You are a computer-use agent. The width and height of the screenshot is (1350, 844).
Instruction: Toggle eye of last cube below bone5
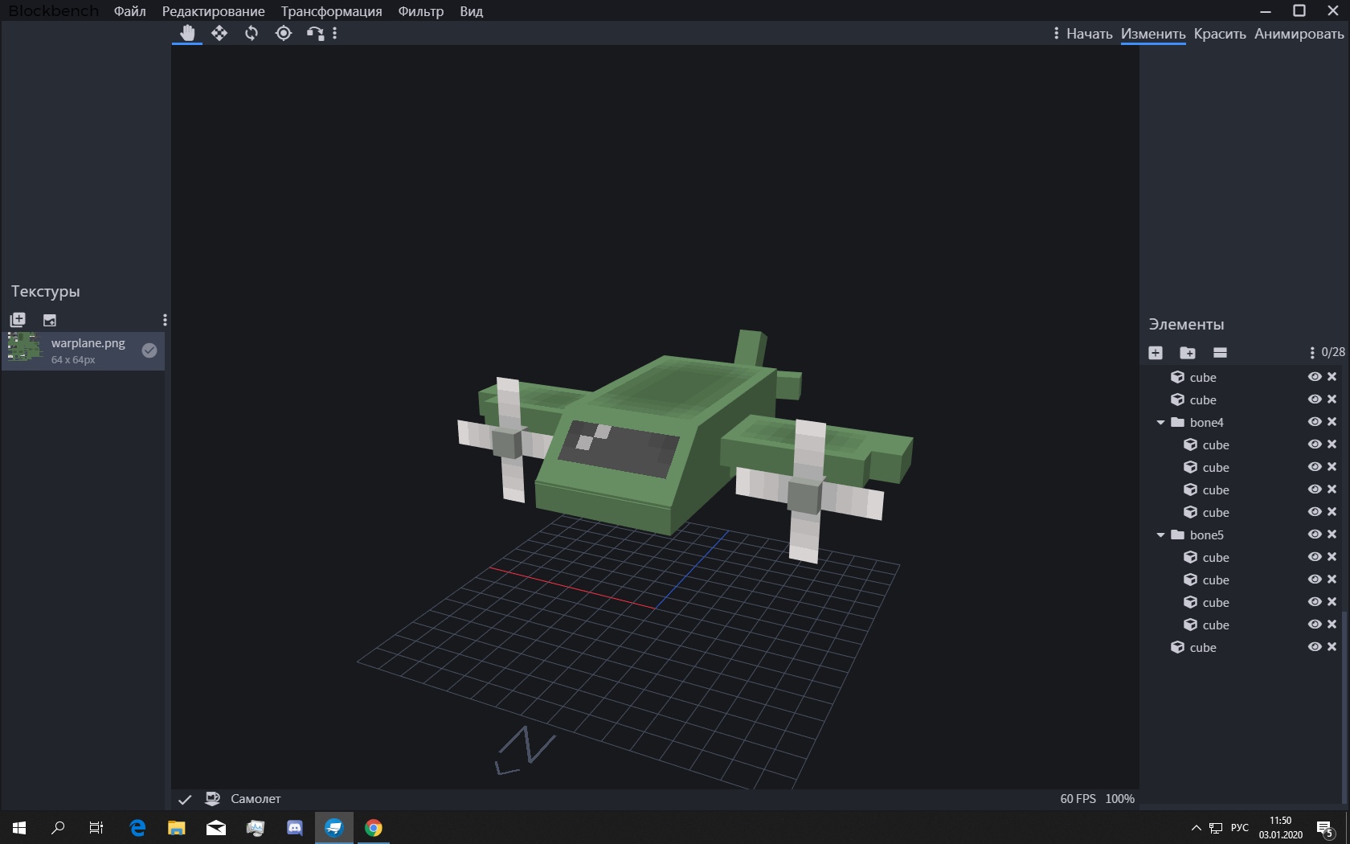click(x=1315, y=647)
